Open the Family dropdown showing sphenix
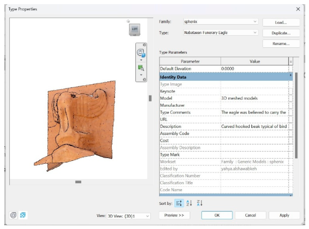This screenshot has width=309, height=229. click(x=220, y=22)
